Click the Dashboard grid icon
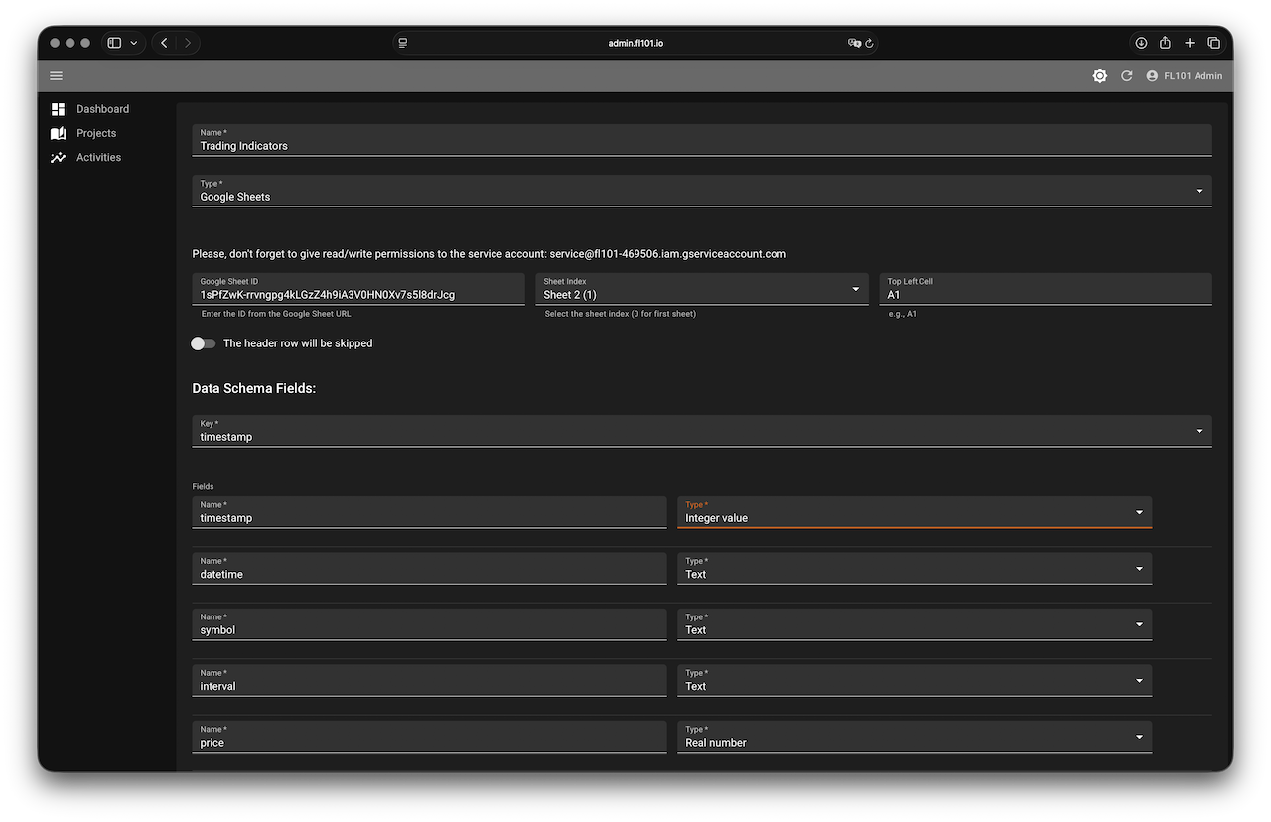The width and height of the screenshot is (1271, 822). coord(58,109)
